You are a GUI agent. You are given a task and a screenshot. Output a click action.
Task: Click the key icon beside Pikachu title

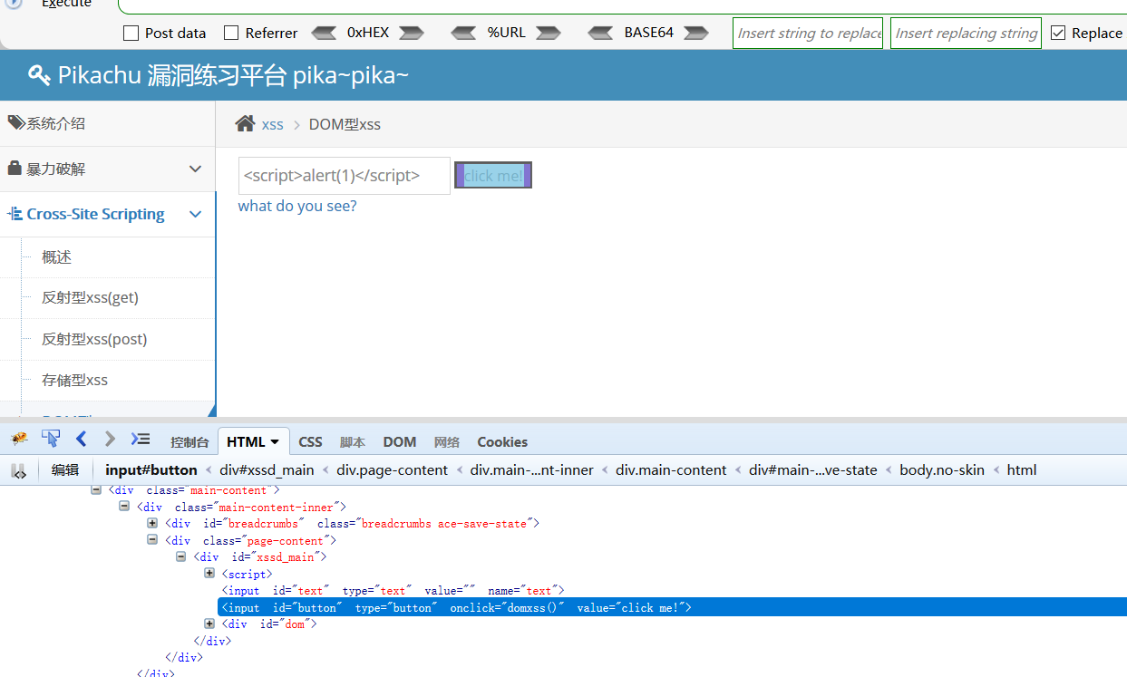38,74
